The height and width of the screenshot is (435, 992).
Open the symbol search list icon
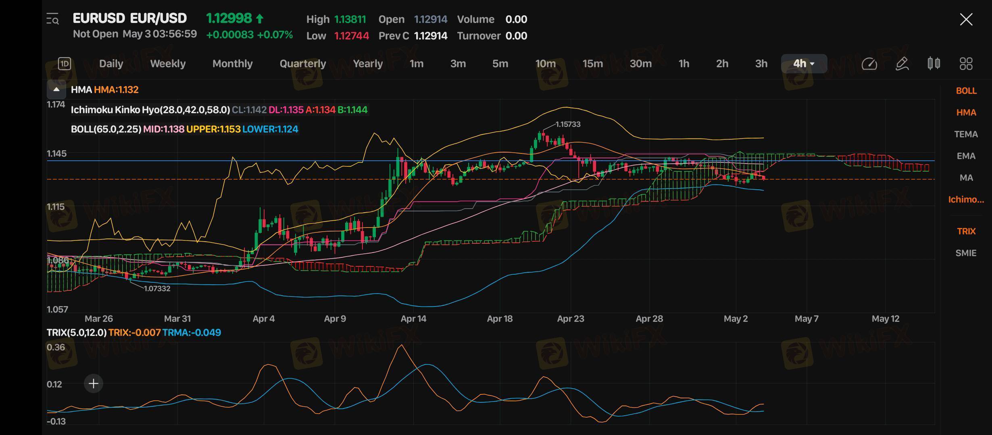coord(53,19)
